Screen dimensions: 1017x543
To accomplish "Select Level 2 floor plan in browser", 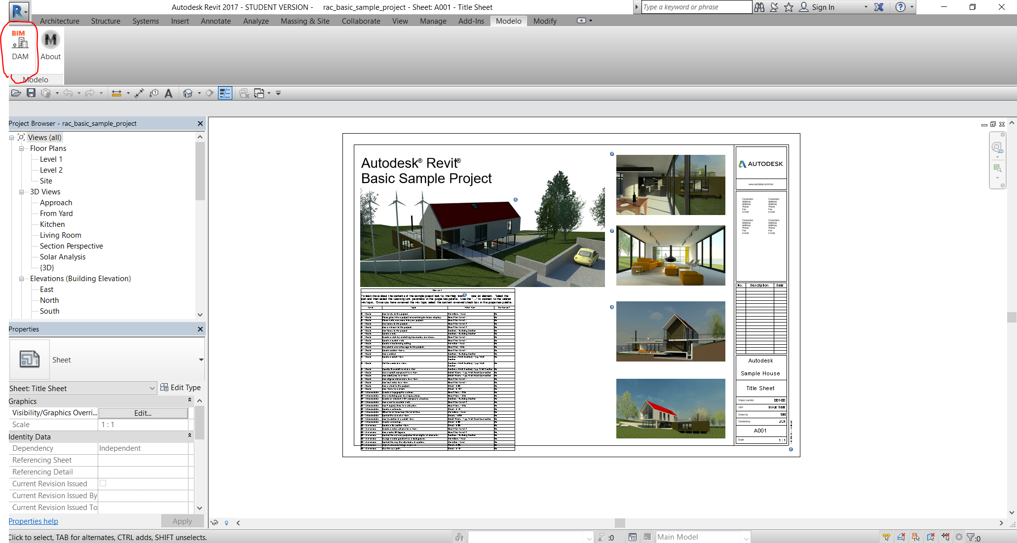I will click(x=51, y=170).
